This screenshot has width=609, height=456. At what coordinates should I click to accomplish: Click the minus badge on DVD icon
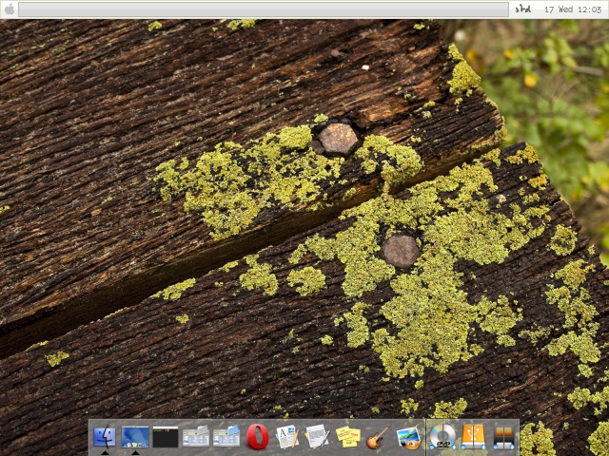[432, 446]
